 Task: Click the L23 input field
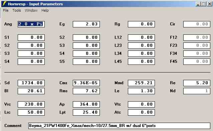click(141, 45)
